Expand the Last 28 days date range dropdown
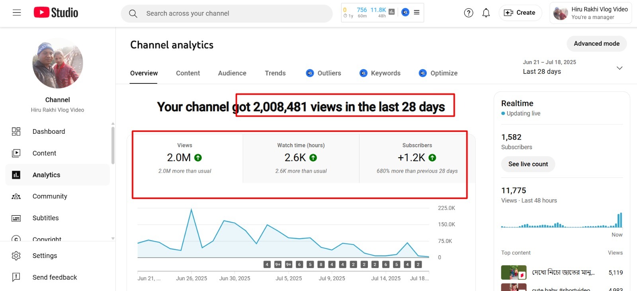The image size is (637, 291). click(x=619, y=68)
